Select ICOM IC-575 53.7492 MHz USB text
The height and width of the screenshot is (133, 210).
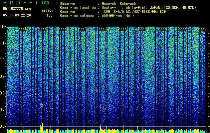[134, 12]
